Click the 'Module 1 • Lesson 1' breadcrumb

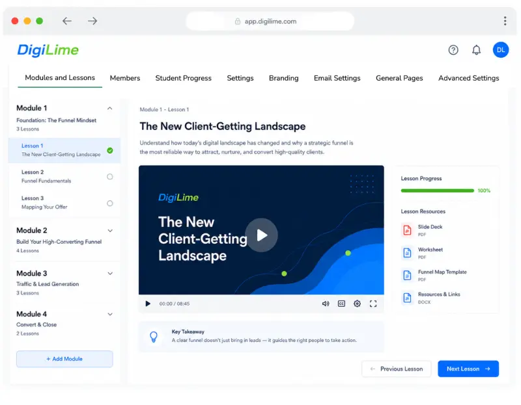[164, 109]
